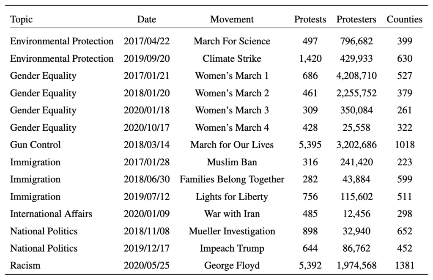Select the Date column header

point(146,19)
